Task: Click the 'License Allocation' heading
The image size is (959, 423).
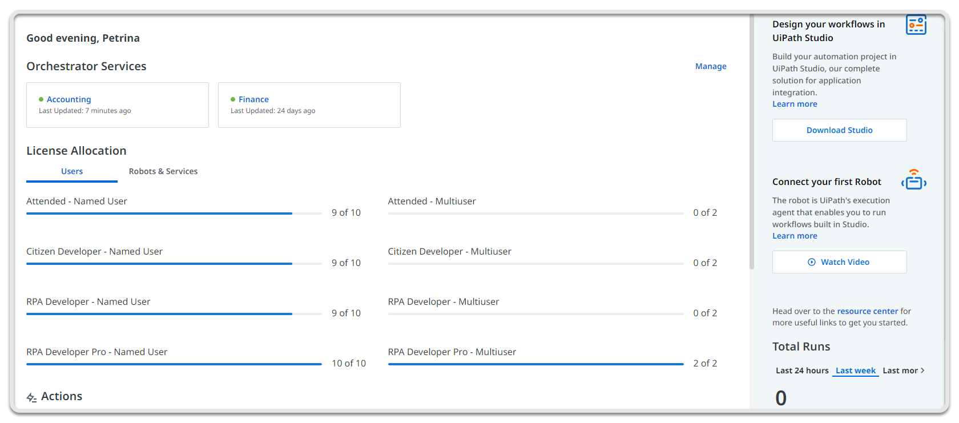Action: [x=76, y=151]
